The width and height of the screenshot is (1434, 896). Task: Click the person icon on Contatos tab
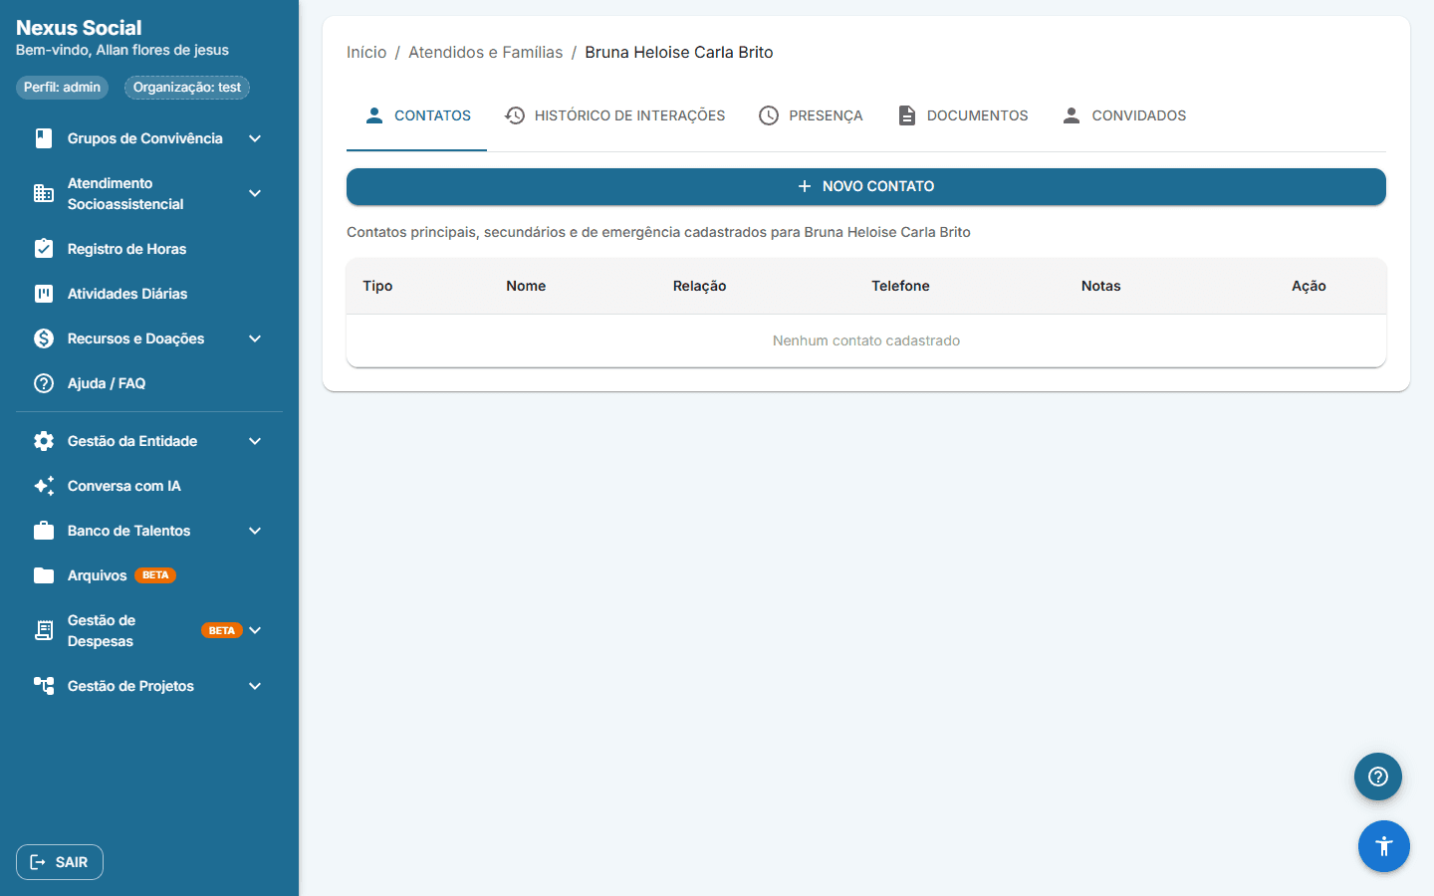pyautogui.click(x=374, y=115)
